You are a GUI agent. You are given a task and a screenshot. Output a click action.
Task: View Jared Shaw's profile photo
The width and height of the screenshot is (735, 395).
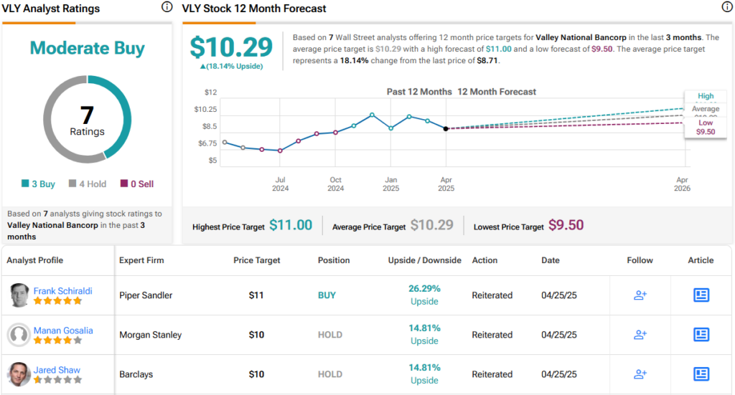(x=19, y=374)
